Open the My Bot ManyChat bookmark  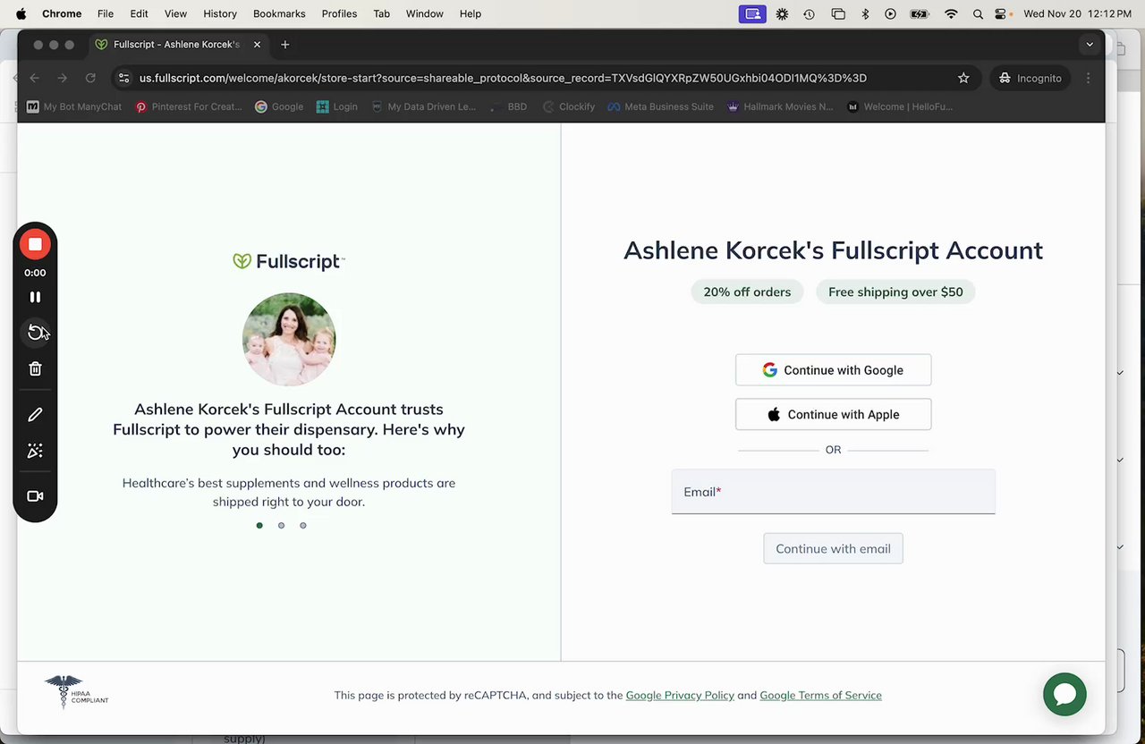pos(73,106)
